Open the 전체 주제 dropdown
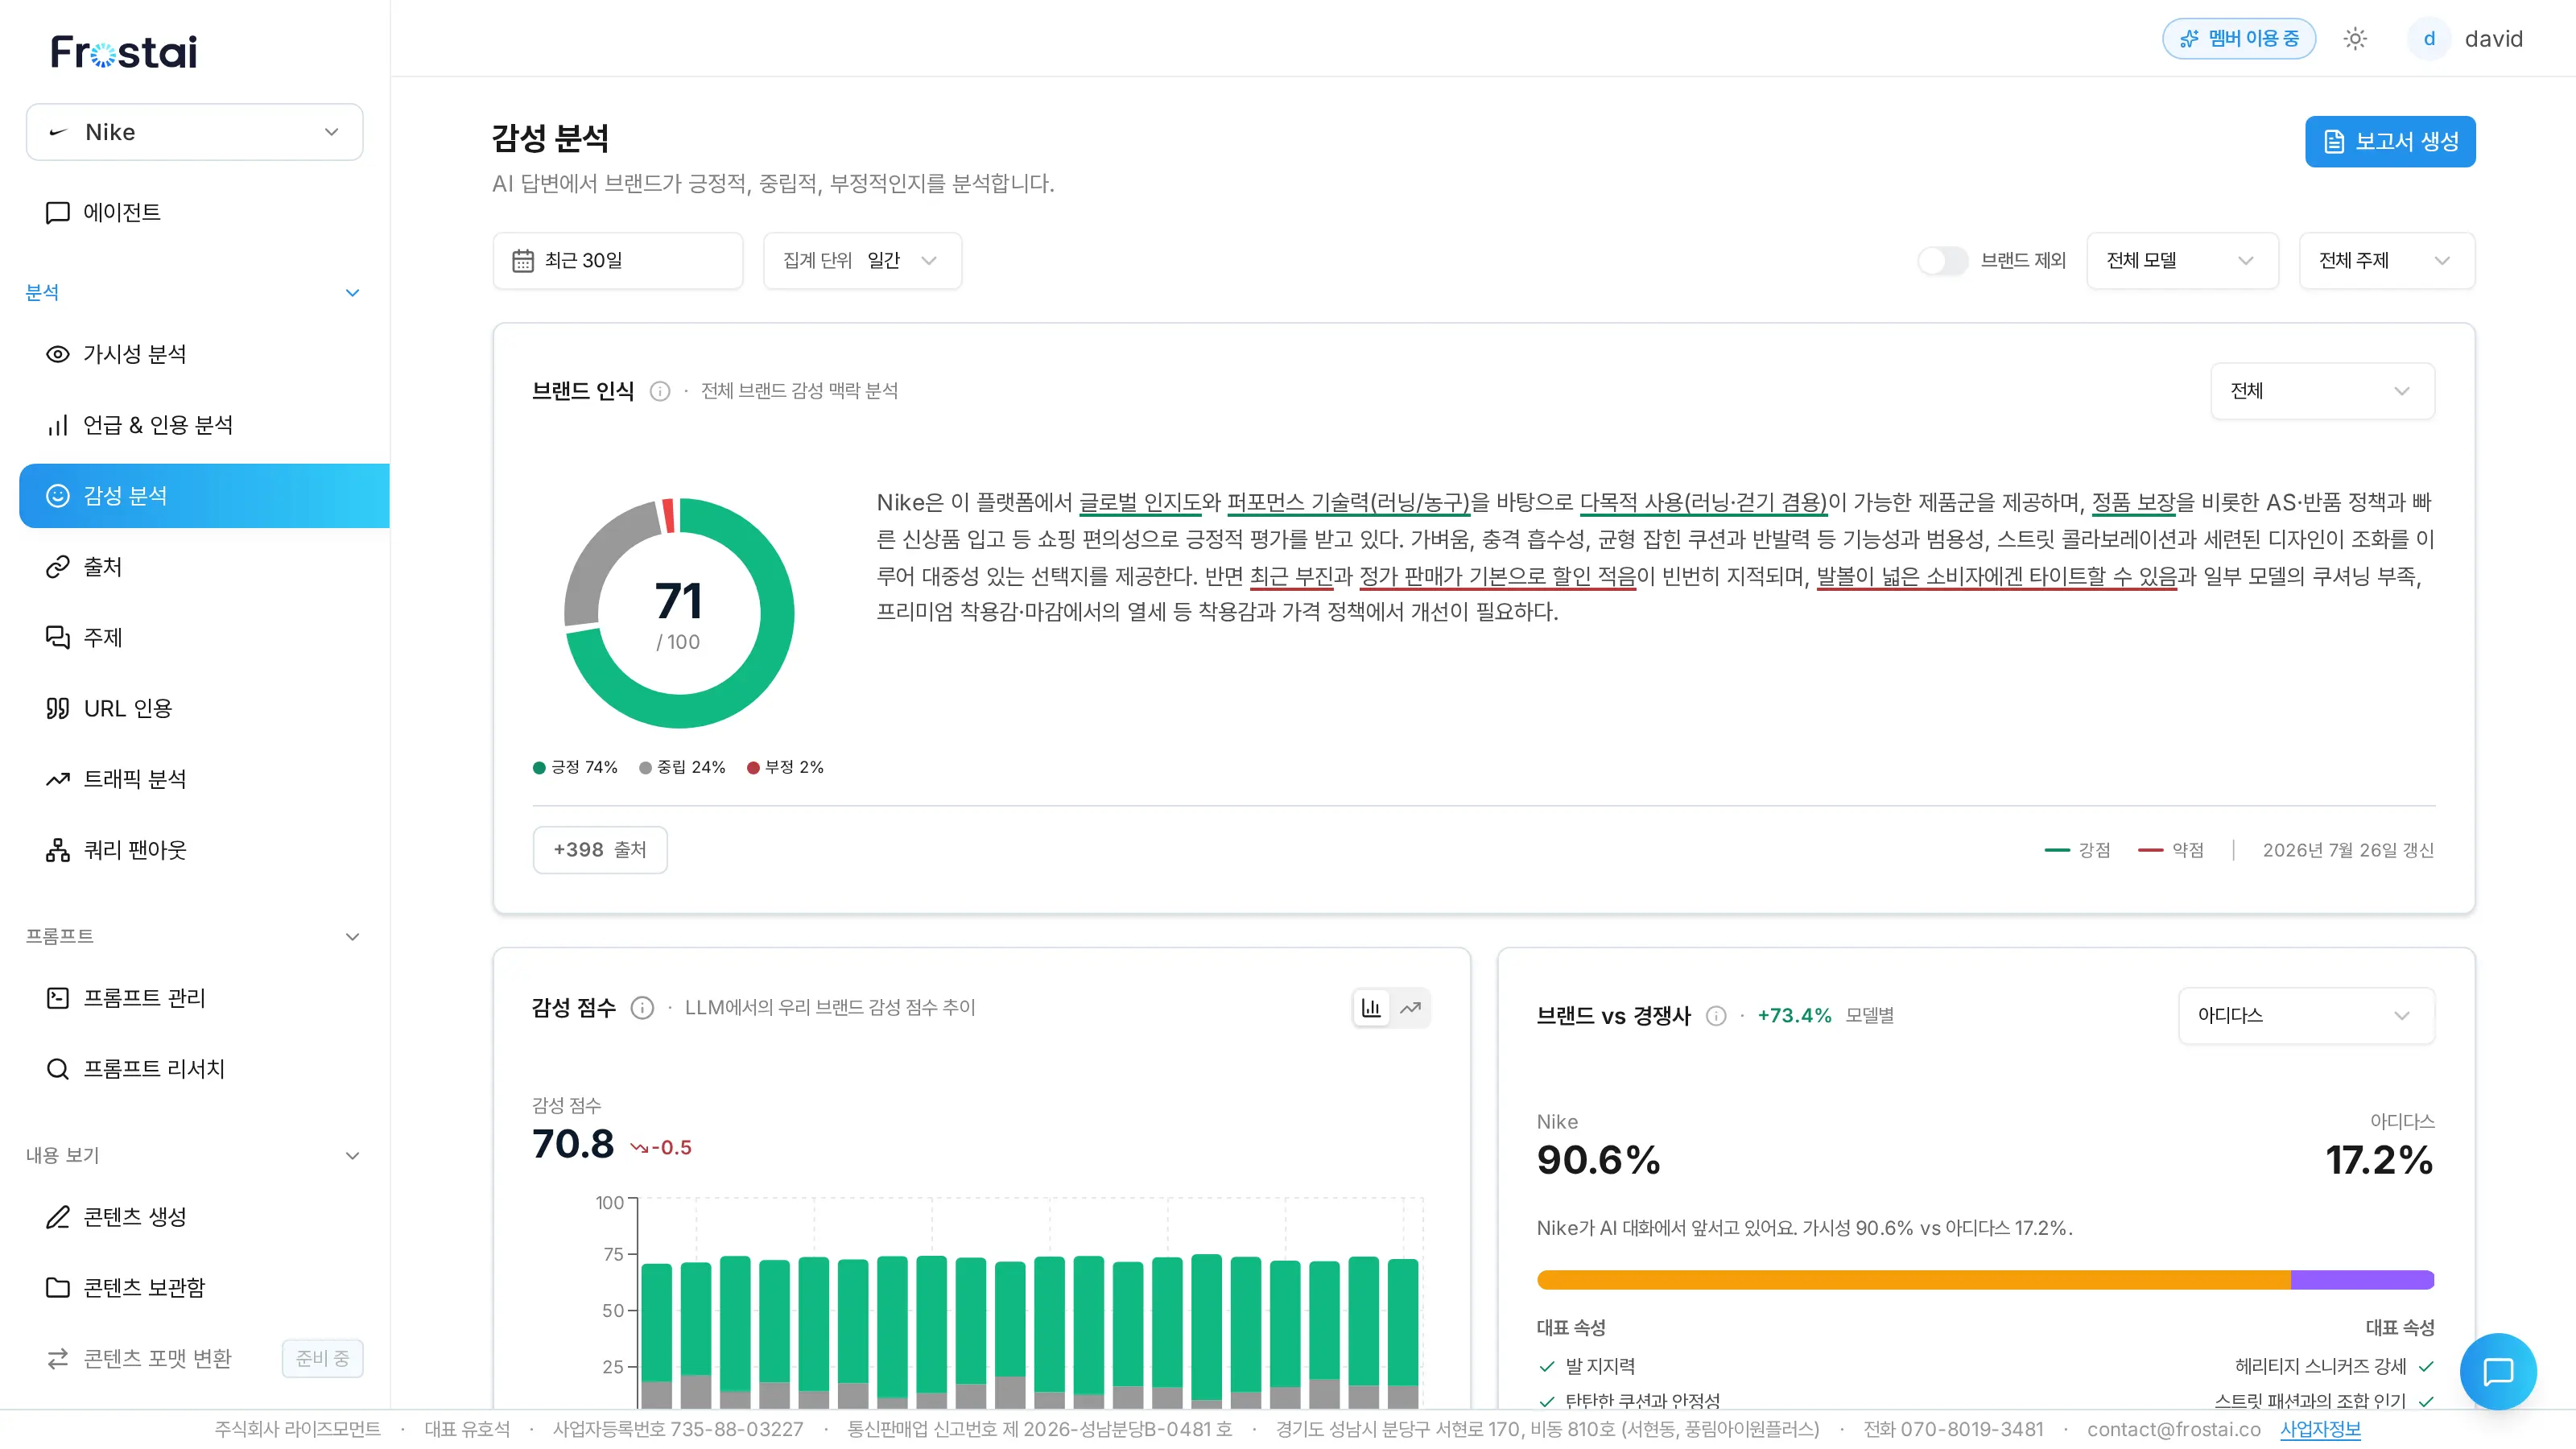This screenshot has width=2576, height=1449. pos(2387,261)
